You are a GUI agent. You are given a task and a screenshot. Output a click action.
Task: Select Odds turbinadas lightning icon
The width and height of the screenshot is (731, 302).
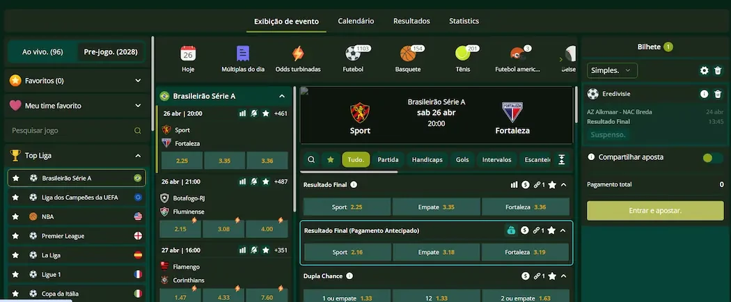point(298,54)
